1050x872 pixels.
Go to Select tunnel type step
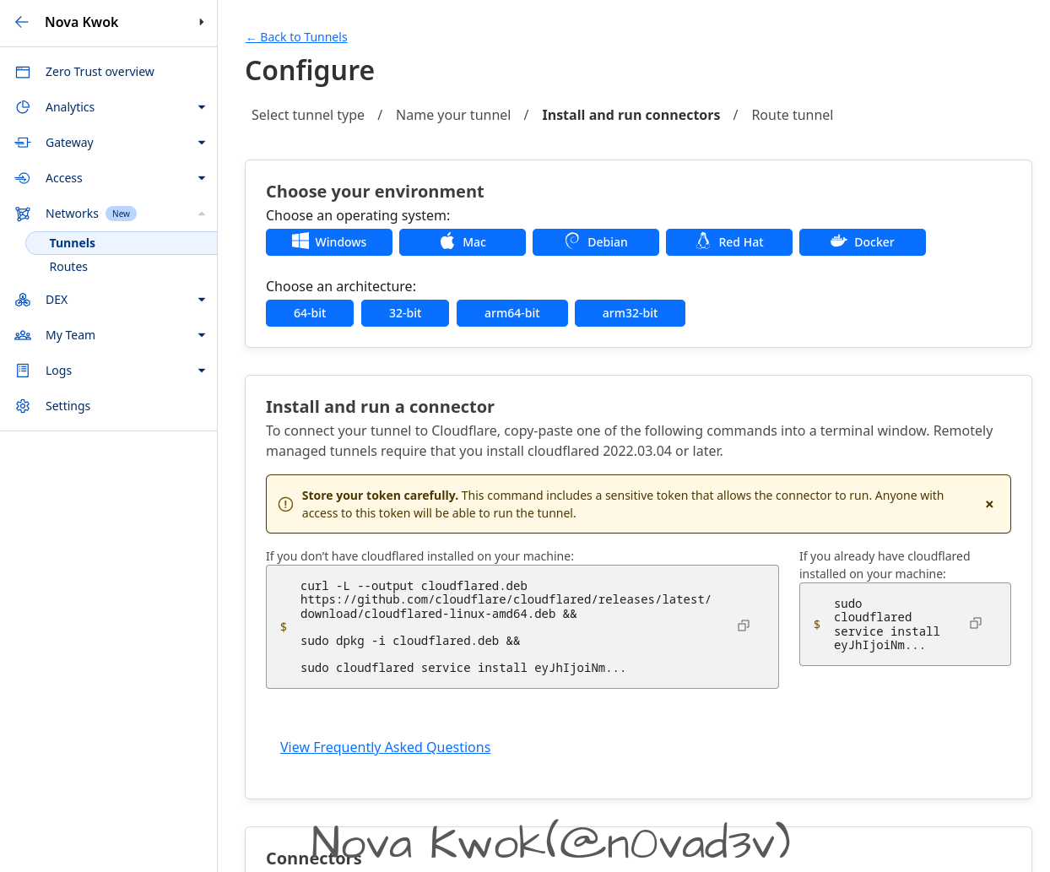pos(308,115)
